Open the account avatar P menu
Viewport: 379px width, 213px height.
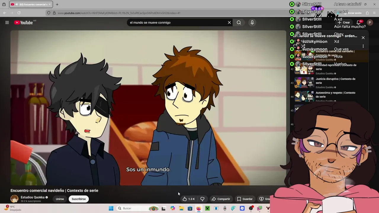tap(370, 22)
